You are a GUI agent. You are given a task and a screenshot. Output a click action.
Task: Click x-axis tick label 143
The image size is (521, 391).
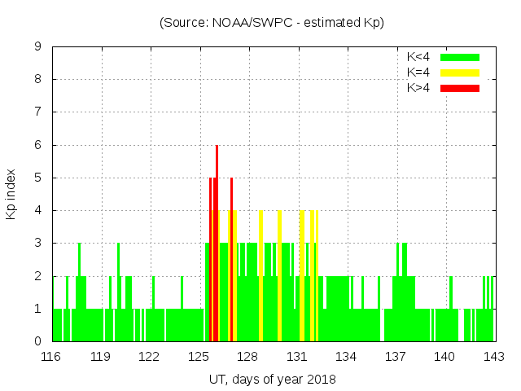click(494, 357)
